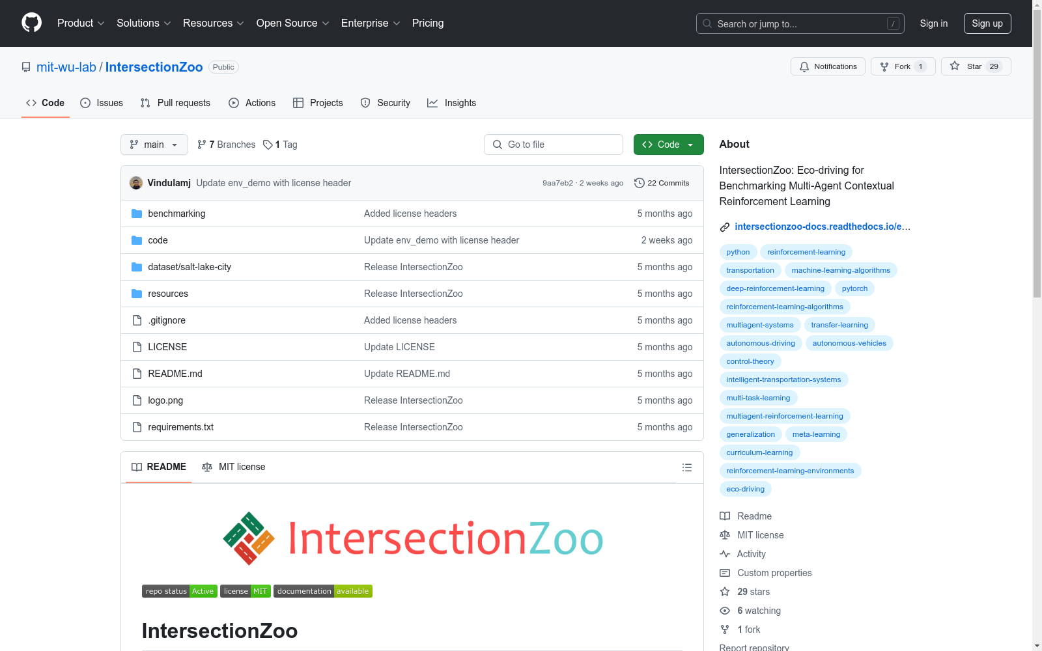This screenshot has height=651, width=1042.
Task: Click the scale icon beside sidebar MIT license
Action: [x=725, y=535]
